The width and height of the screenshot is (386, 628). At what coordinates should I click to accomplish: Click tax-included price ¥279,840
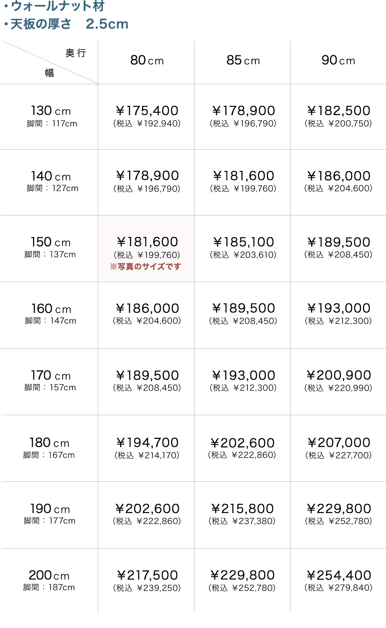(x=339, y=588)
